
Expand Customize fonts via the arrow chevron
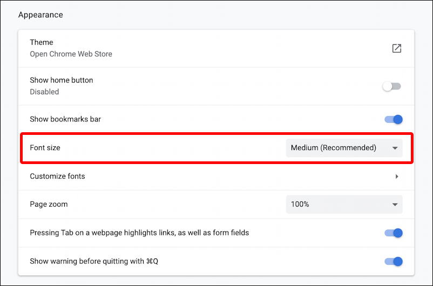(397, 176)
